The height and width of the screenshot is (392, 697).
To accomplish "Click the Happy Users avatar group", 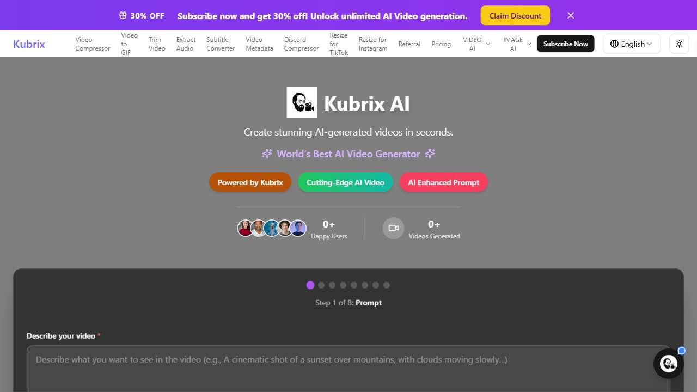I will pos(272,228).
